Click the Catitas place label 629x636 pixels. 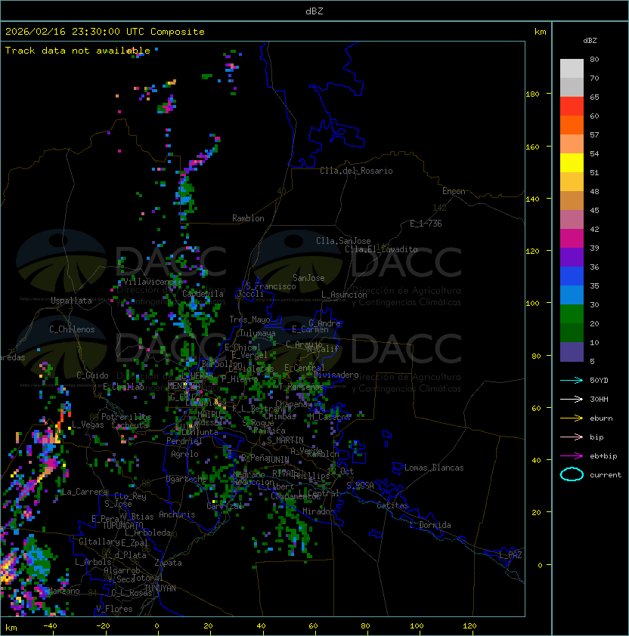tap(392, 505)
